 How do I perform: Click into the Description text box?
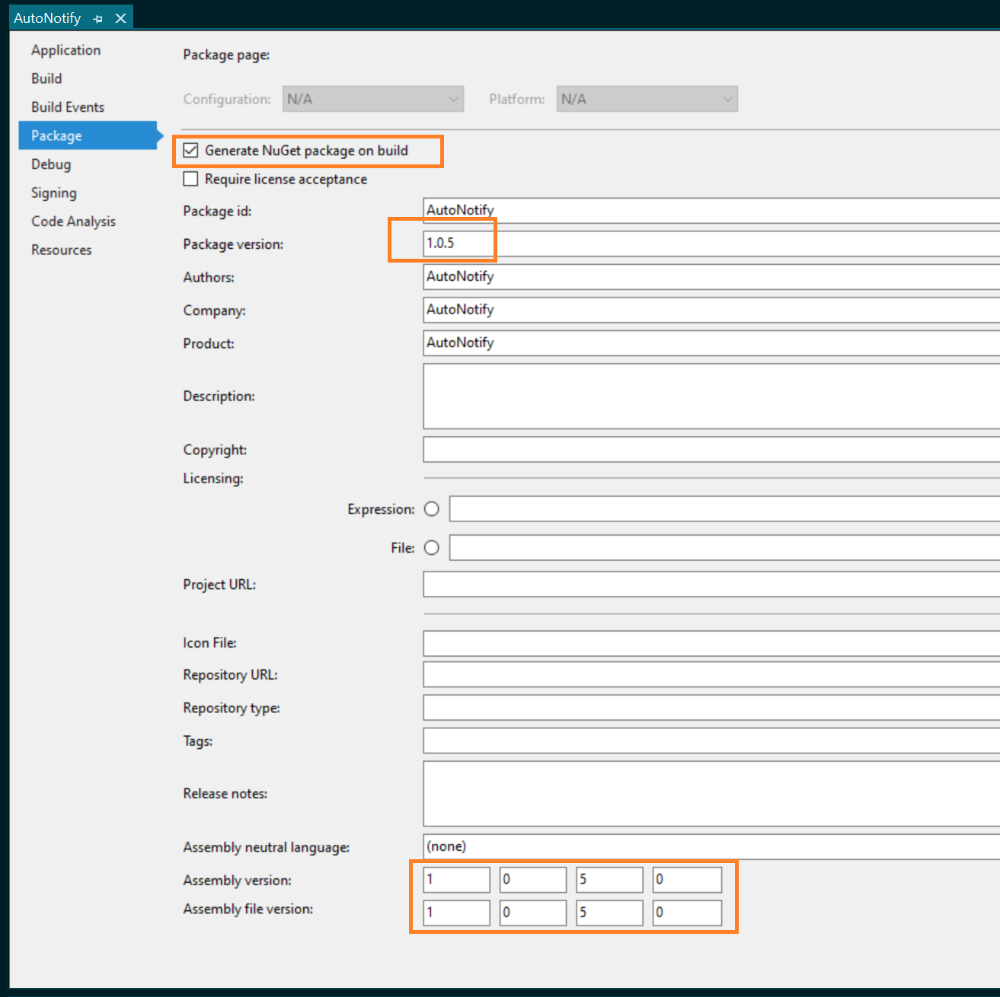point(708,396)
